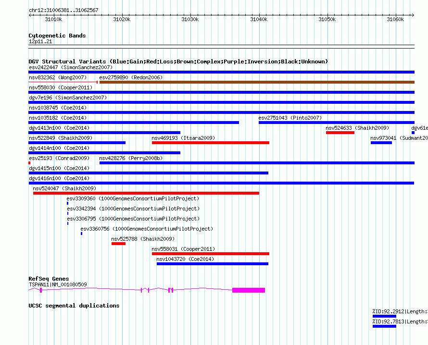
Task: Open nsv1043720 (Coe2014) variant label
Action: tap(185, 259)
